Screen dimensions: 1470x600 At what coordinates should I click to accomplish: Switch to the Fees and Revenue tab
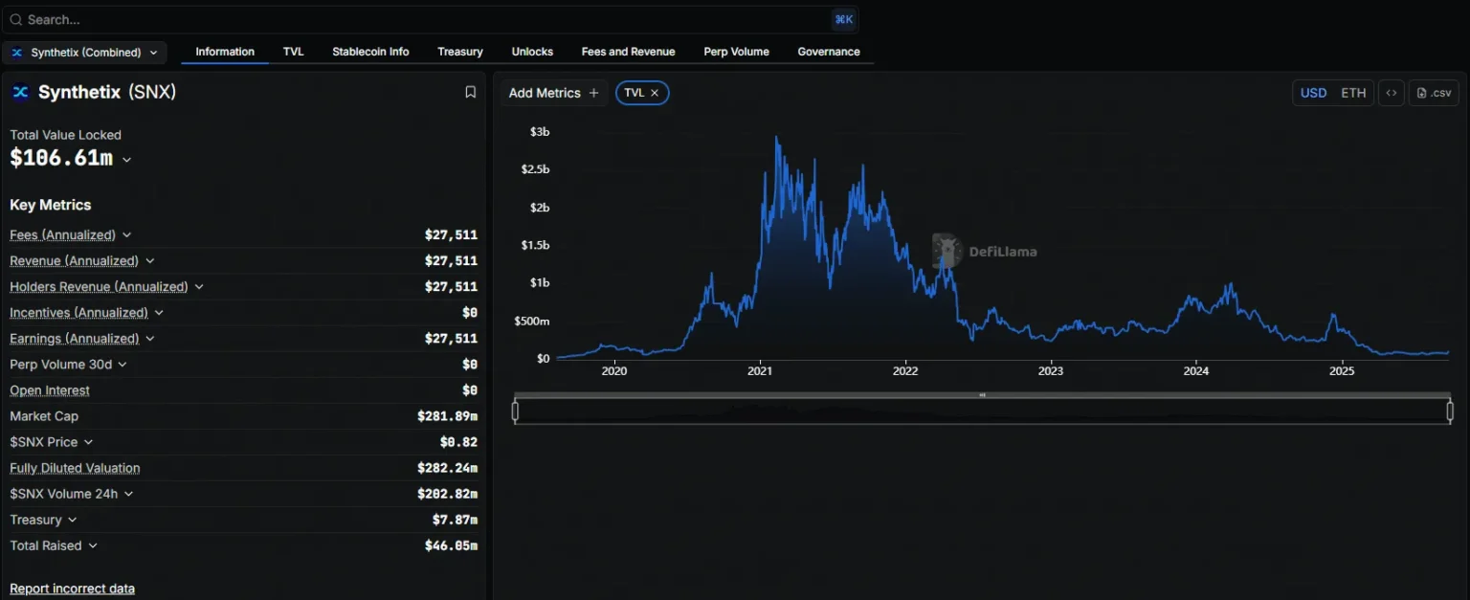coord(628,52)
